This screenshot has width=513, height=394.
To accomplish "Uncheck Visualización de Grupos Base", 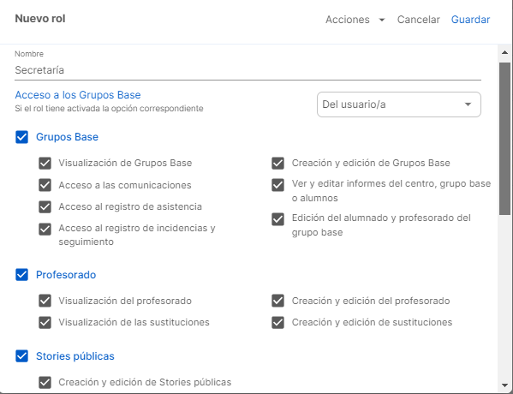I will 45,164.
